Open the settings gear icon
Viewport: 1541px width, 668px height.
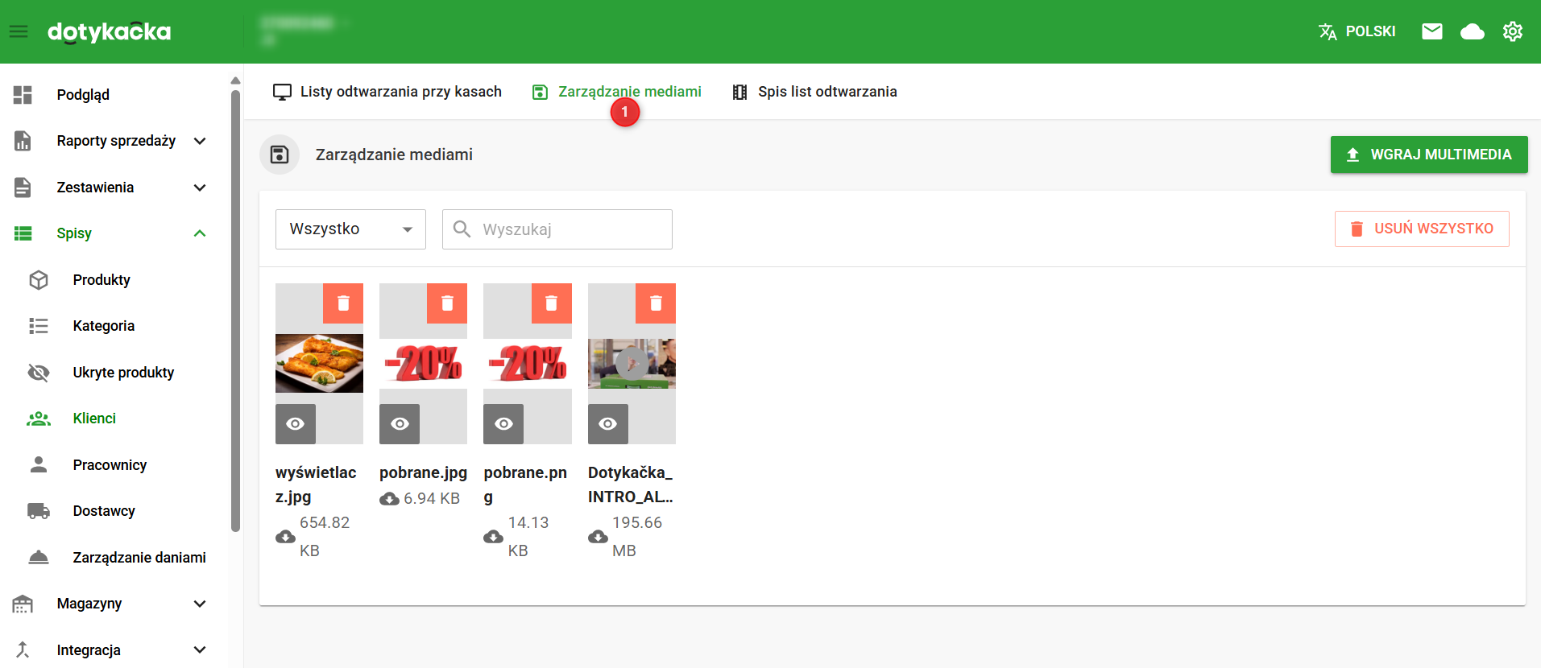click(1512, 31)
